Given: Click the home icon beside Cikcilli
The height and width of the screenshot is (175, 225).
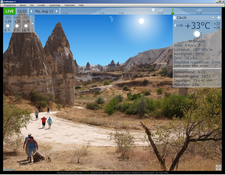Looking at the screenshot, I should click(x=175, y=18).
